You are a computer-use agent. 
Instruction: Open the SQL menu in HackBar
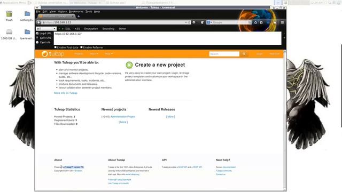(68, 29)
